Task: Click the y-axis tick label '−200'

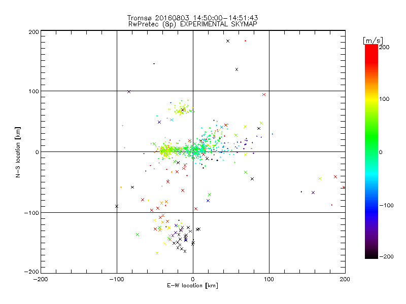Action: coord(31,272)
